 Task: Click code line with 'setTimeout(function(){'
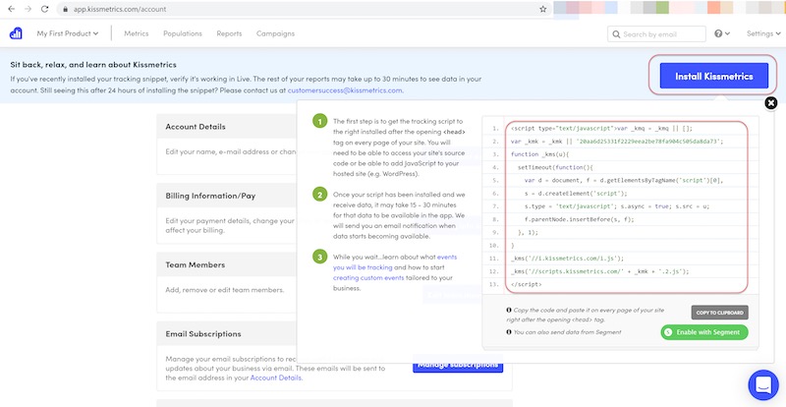point(555,167)
